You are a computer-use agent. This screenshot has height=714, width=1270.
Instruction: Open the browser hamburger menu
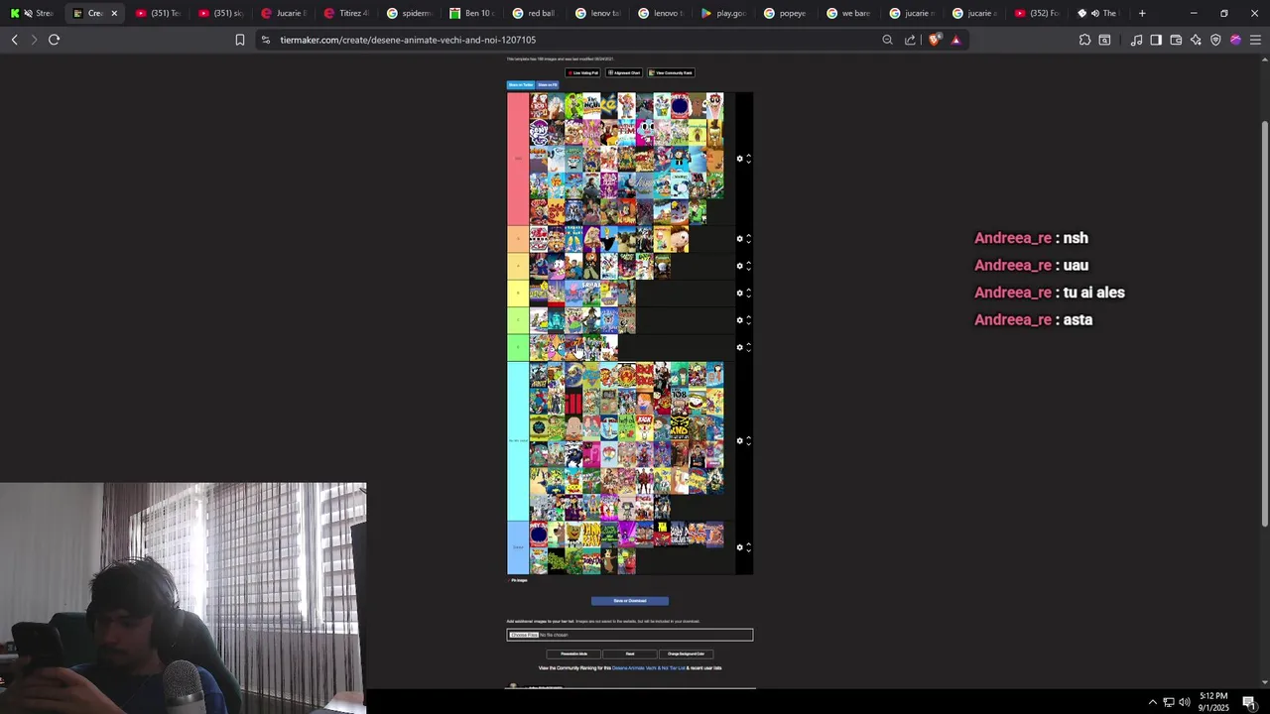pos(1255,40)
